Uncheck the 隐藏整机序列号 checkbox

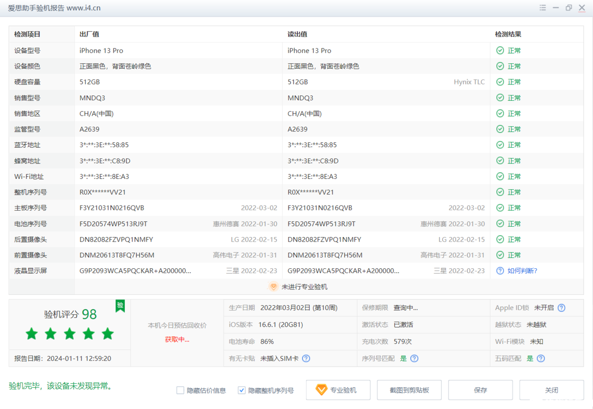242,390
